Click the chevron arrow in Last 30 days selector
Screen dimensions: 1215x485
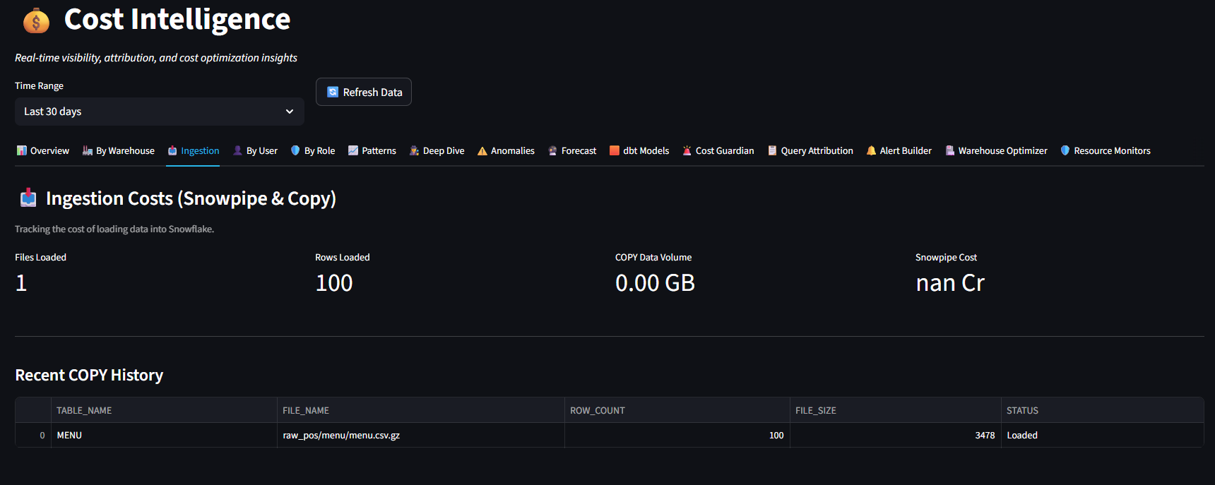pos(289,112)
